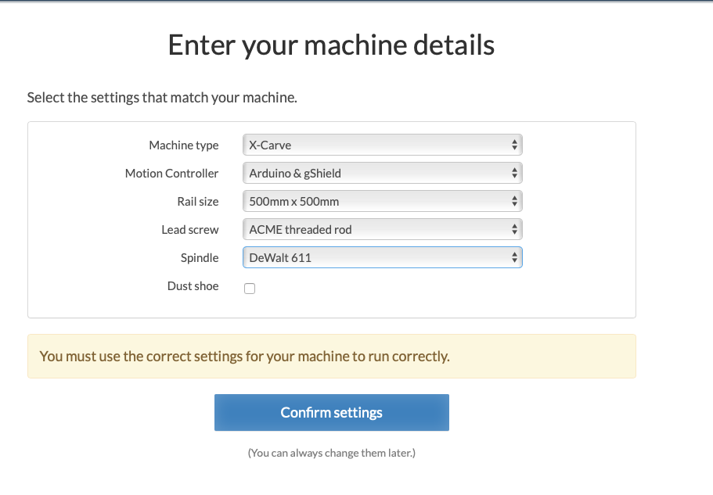Click the Machine type label
The image size is (713, 495).
coord(184,145)
